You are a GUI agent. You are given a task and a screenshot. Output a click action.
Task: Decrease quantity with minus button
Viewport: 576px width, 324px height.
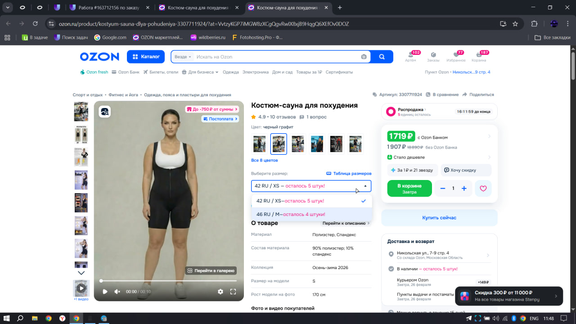tap(443, 189)
